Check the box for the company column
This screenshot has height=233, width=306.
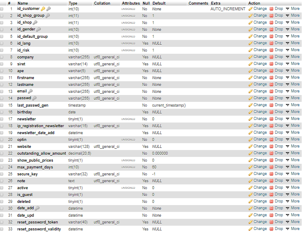[x=2, y=57]
